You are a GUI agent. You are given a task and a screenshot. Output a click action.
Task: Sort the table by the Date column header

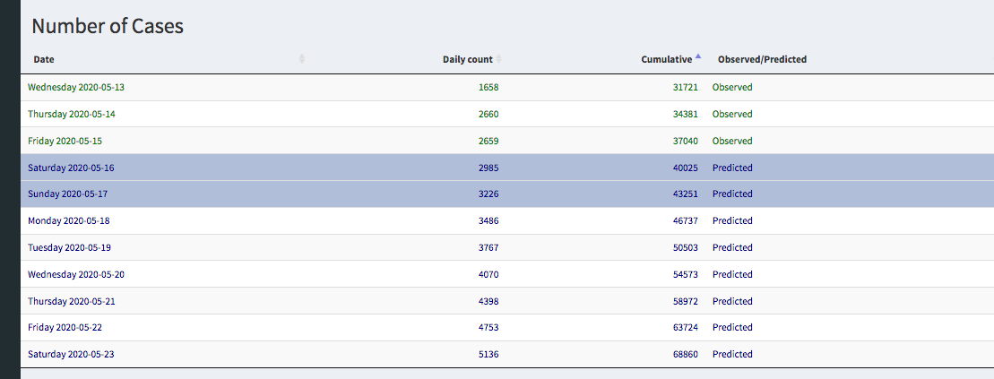click(x=44, y=59)
